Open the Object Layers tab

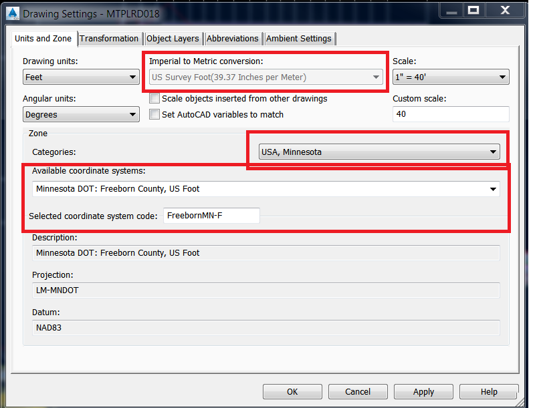(x=173, y=39)
